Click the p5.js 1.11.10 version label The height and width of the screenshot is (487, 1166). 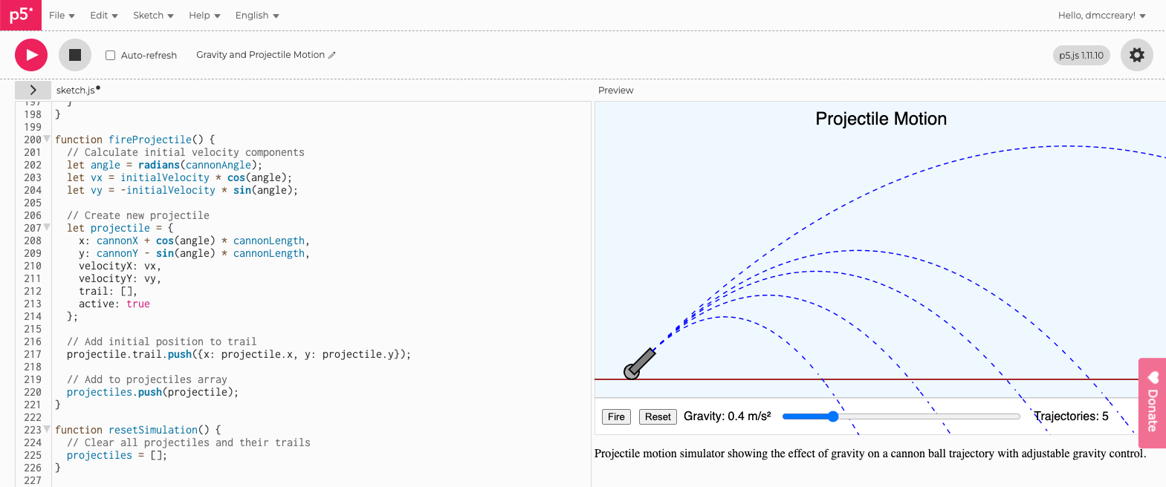[x=1081, y=55]
